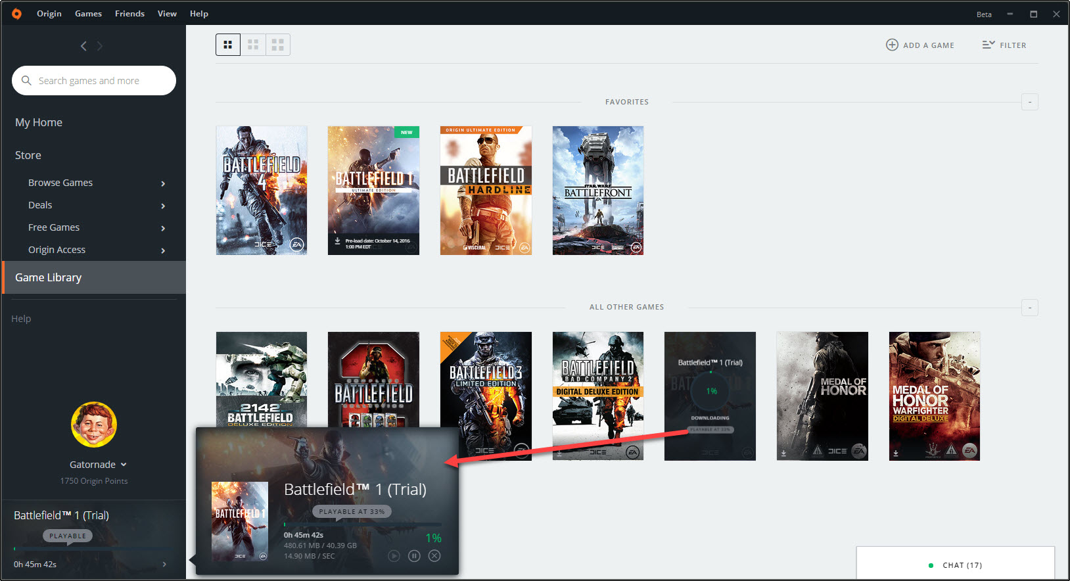Collapse the All Other Games section
1070x581 pixels.
pyautogui.click(x=1029, y=308)
